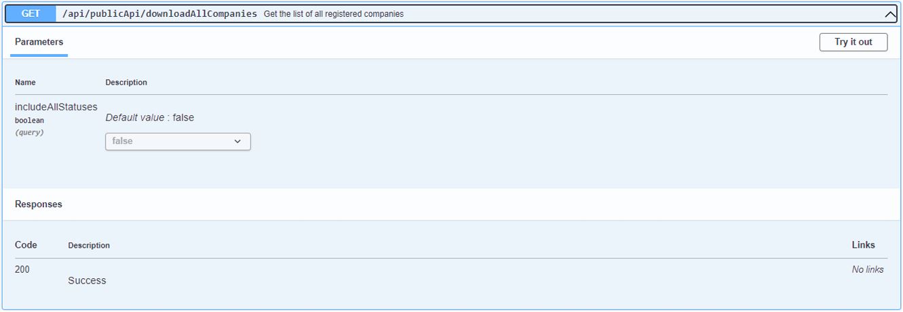Click the Responses section heading
903x312 pixels.
39,204
